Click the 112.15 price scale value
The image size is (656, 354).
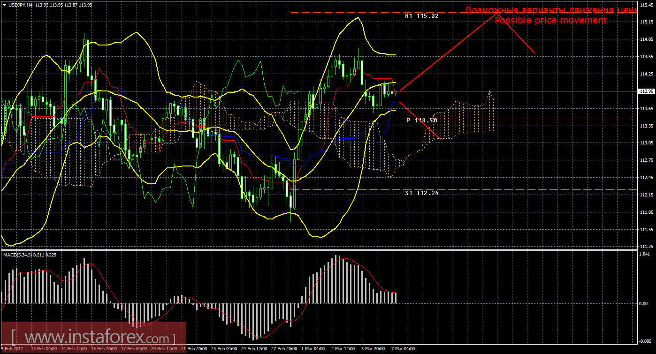pos(647,195)
